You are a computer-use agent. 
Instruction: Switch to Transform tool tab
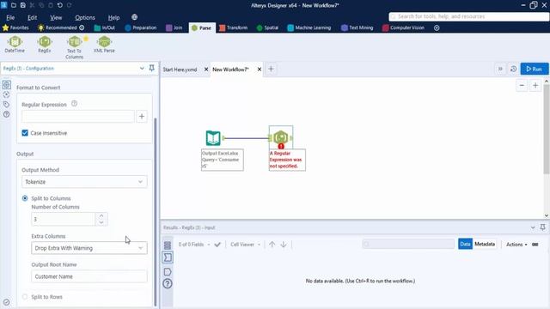point(233,27)
